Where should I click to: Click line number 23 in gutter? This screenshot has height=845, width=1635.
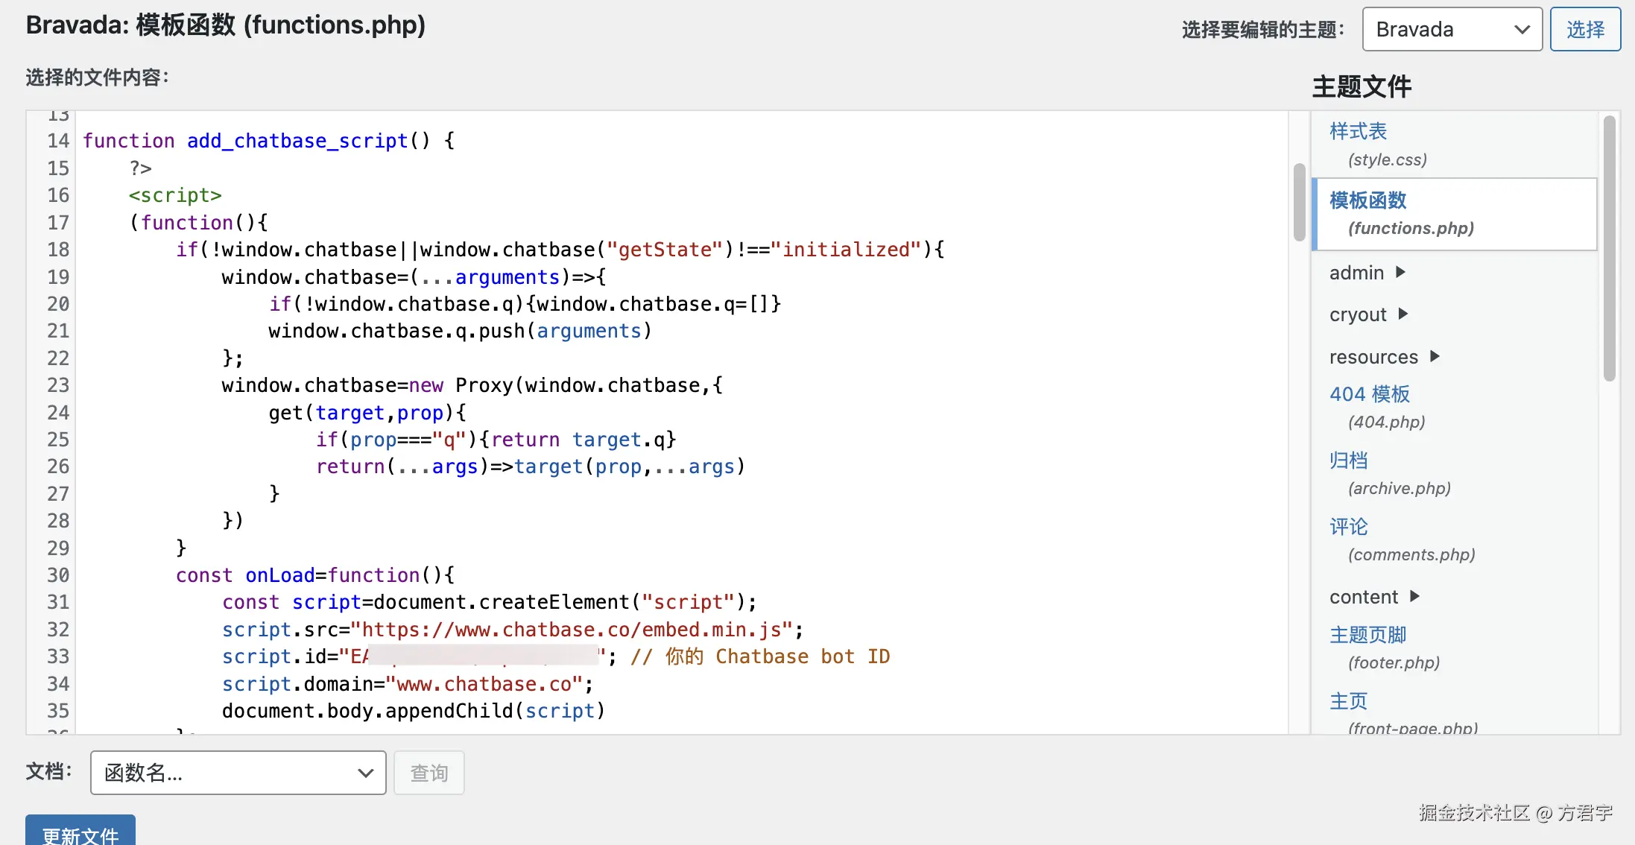coord(58,385)
